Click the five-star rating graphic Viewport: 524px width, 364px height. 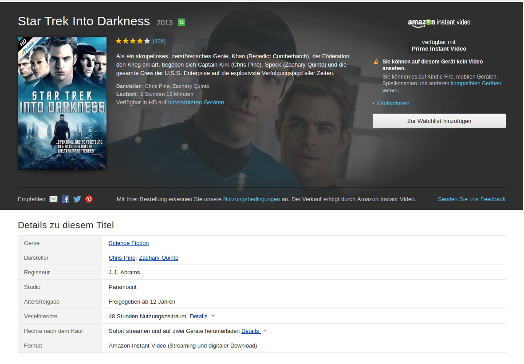pos(133,41)
